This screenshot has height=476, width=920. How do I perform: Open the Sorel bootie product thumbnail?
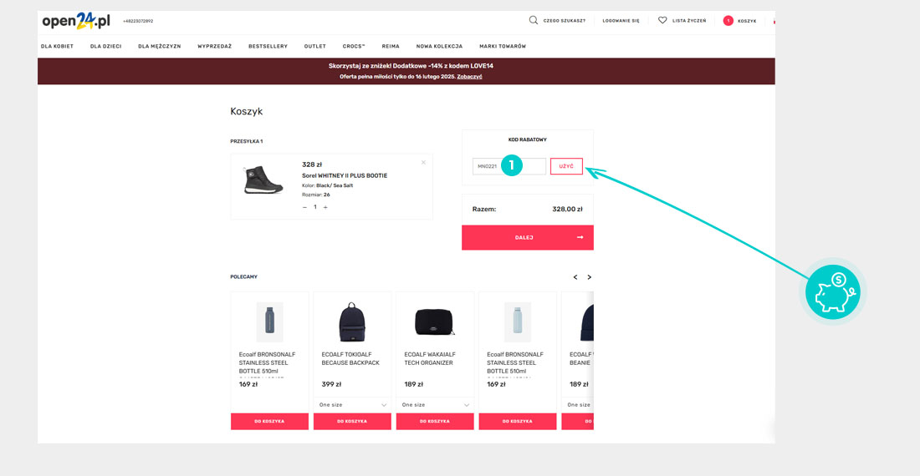tap(263, 180)
